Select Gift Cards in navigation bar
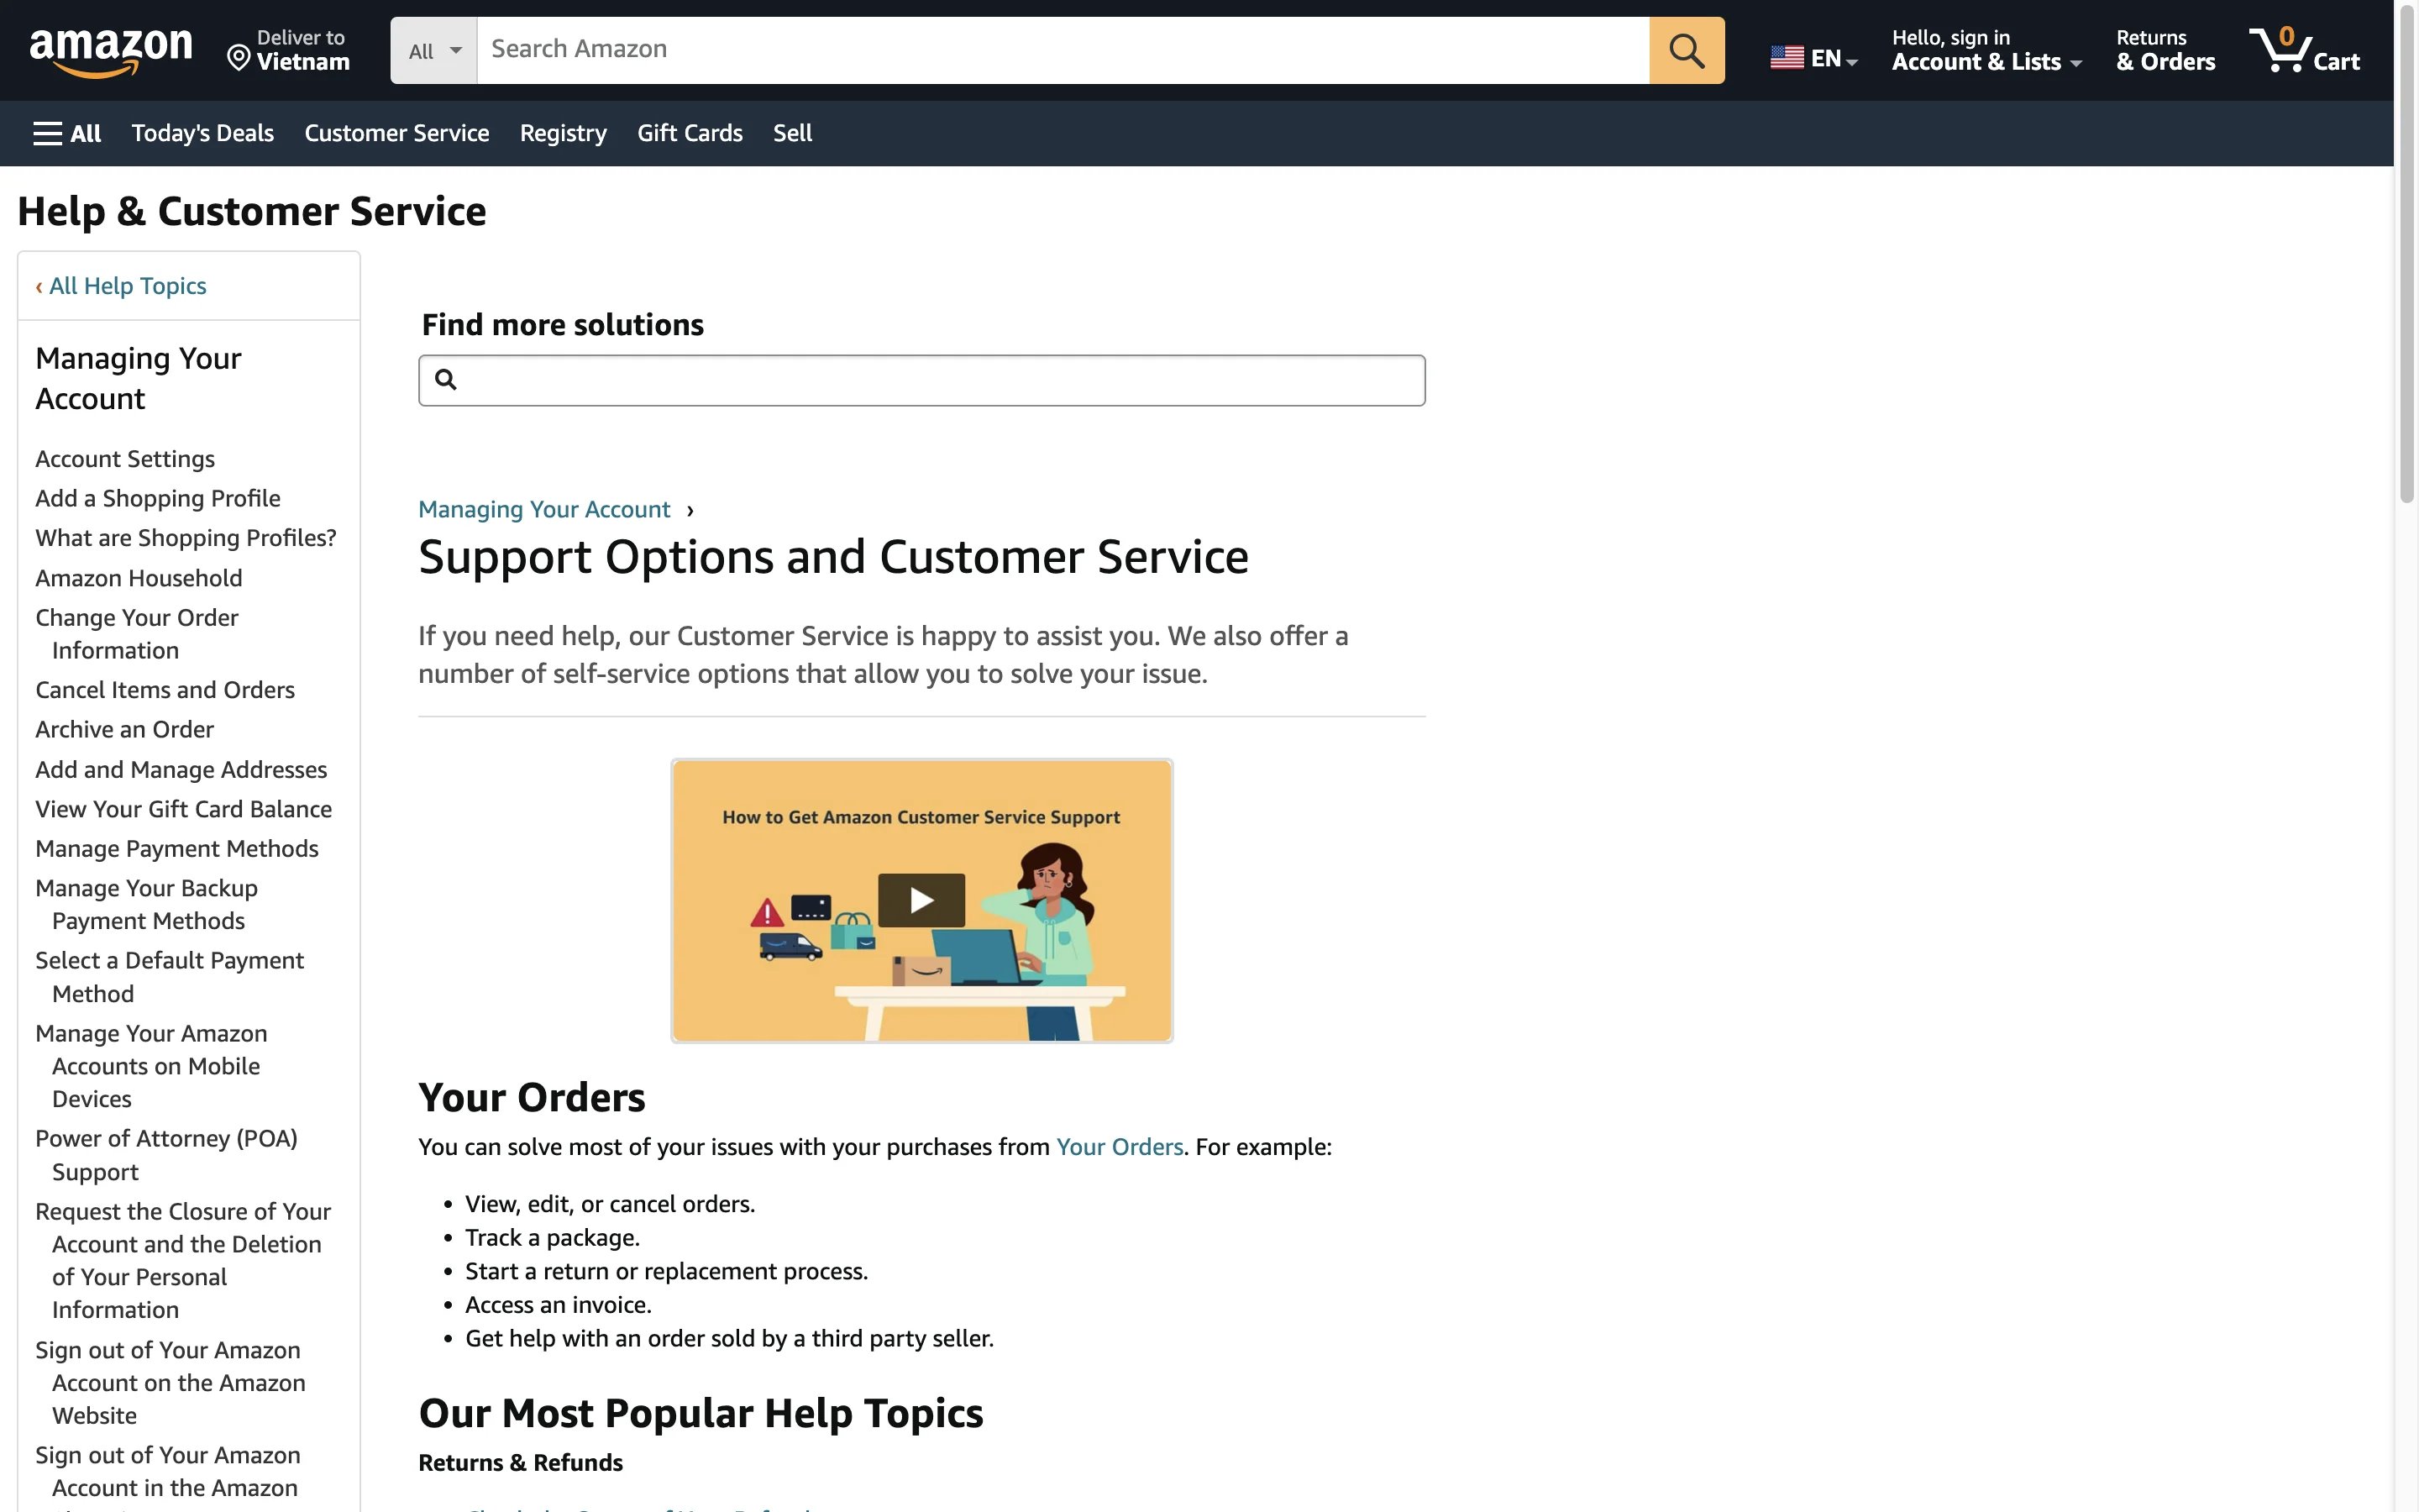This screenshot has height=1512, width=2419. (689, 133)
